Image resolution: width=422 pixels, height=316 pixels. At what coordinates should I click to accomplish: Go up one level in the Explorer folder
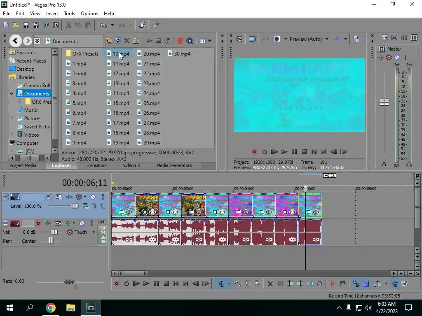coord(109,41)
